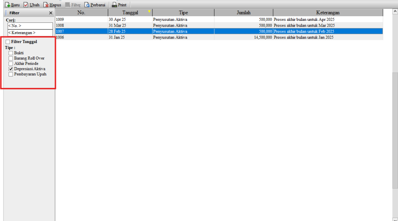Click the Baru (new) toolbar icon
The height and width of the screenshot is (221, 398).
pos(8,5)
